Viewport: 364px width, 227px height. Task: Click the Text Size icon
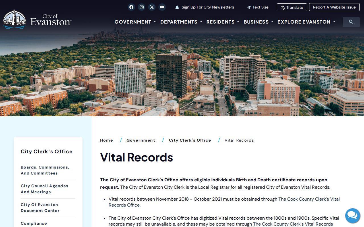[249, 7]
